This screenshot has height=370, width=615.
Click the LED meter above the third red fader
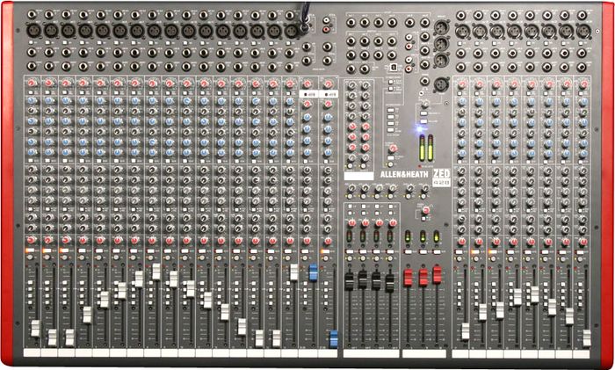click(436, 237)
